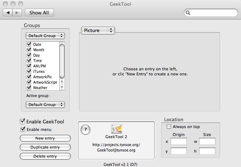Select the Day entry row
Image resolution: width=241 pixels, height=167 pixels.
[x=43, y=55]
